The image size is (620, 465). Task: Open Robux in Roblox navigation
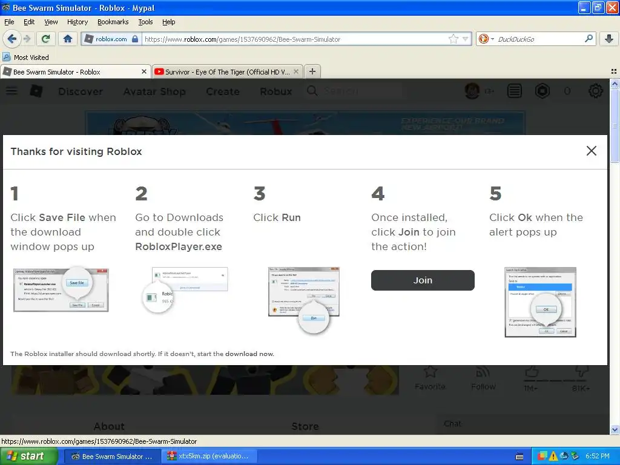[x=275, y=91]
